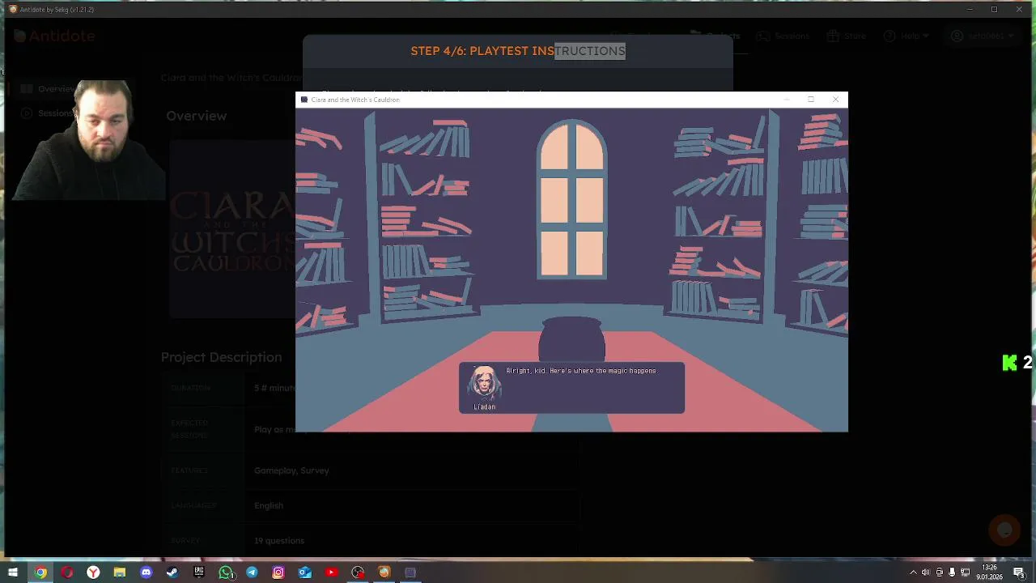
Task: Open Google Chrome from the taskbar
Action: (40, 572)
